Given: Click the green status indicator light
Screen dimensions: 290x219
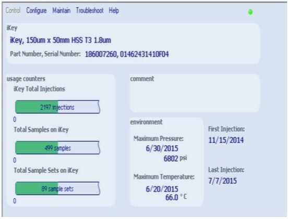Looking at the screenshot, I should (x=250, y=12).
